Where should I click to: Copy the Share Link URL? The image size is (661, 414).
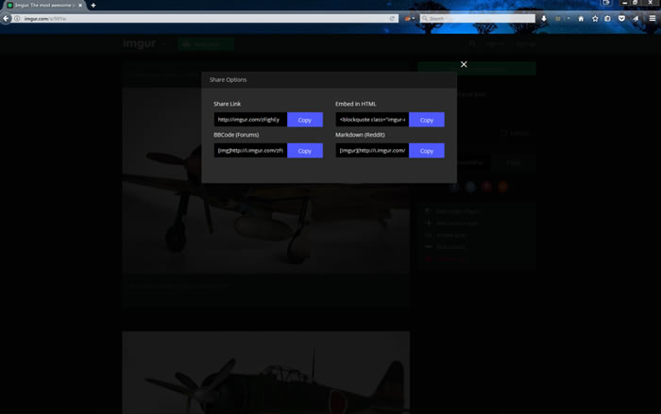pyautogui.click(x=305, y=120)
